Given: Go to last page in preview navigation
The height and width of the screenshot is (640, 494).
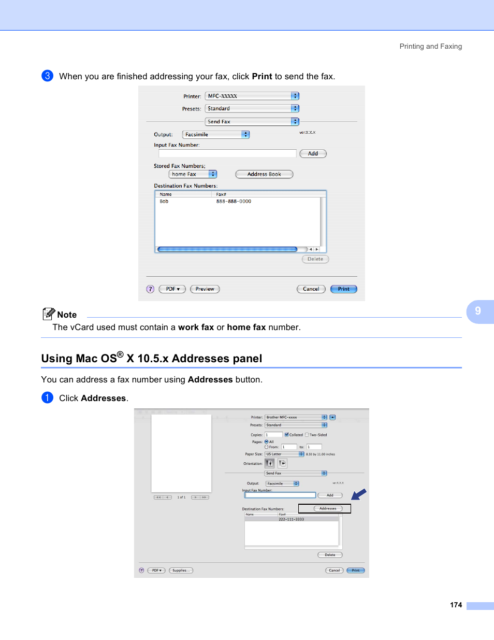Looking at the screenshot, I should pos(205,497).
